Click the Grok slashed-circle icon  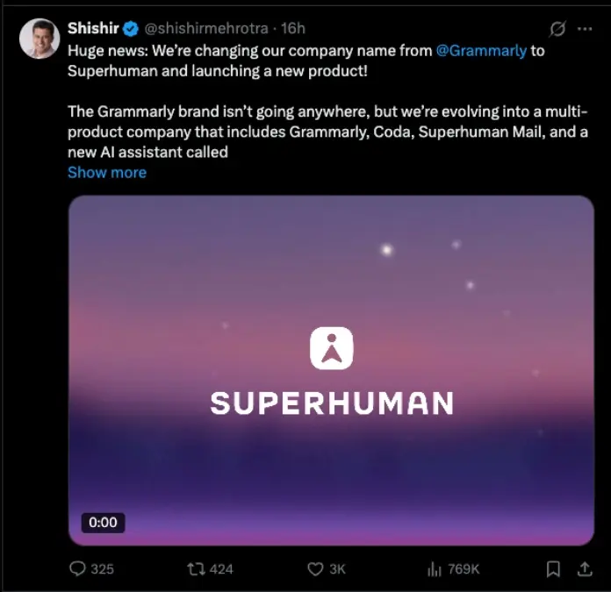click(x=557, y=29)
